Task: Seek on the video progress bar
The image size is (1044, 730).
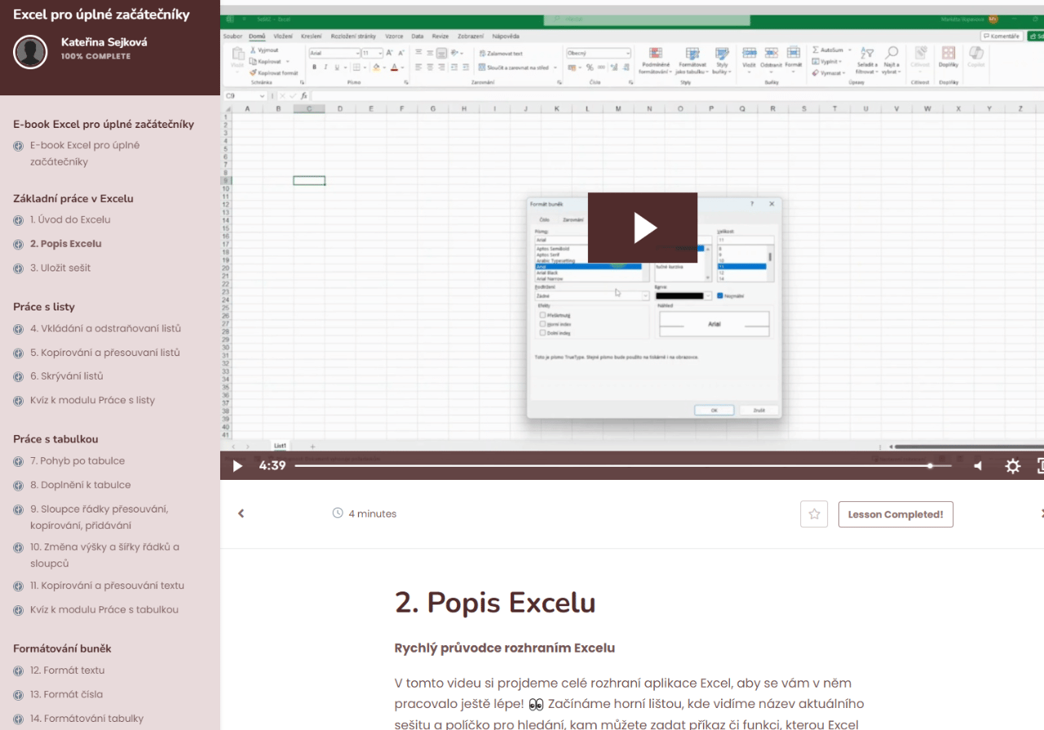Action: click(623, 466)
